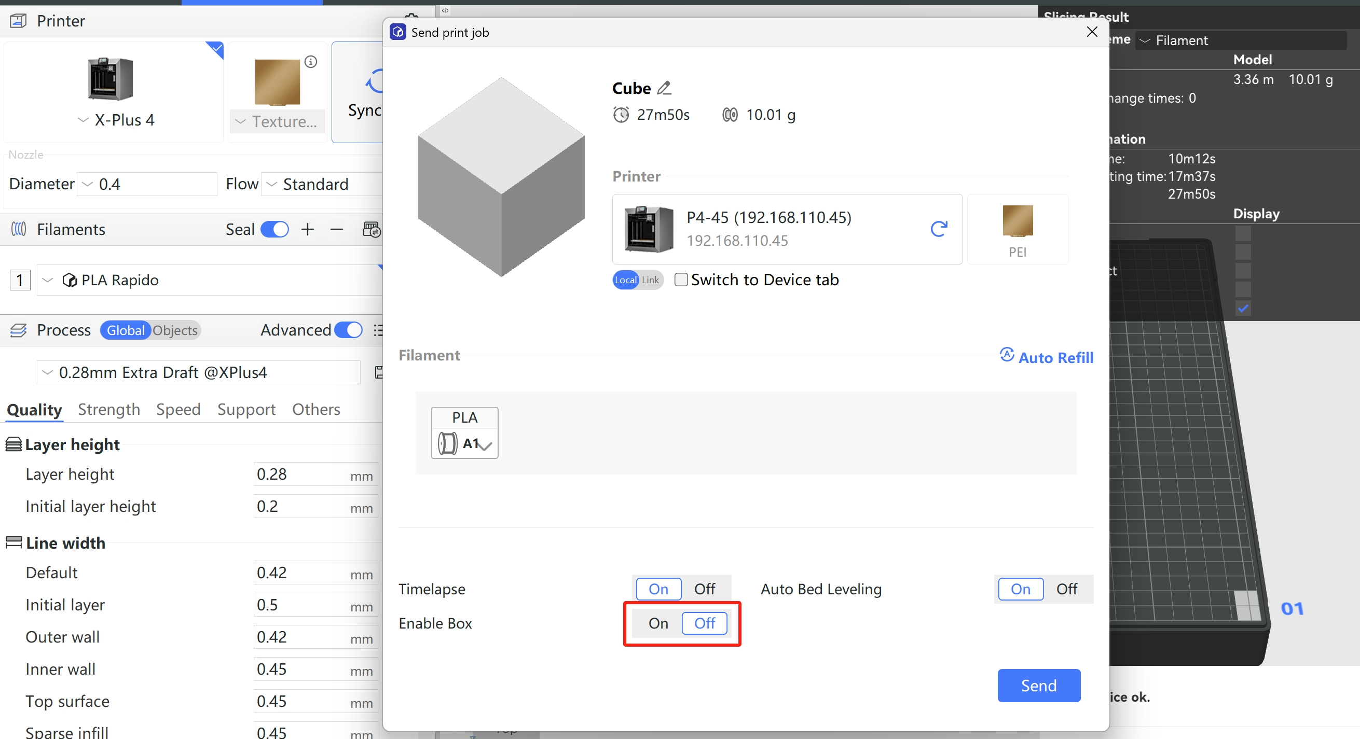1360x739 pixels.
Task: Switch to the Strength tab
Action: tap(109, 409)
